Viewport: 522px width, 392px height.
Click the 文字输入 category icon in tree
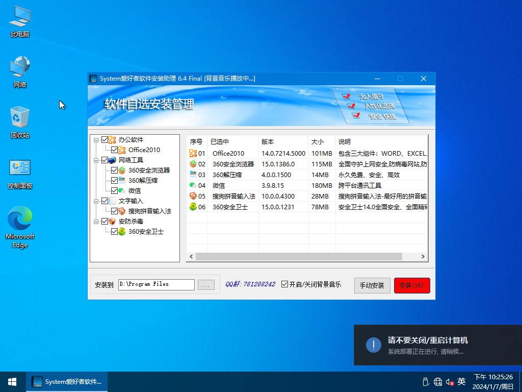click(112, 201)
